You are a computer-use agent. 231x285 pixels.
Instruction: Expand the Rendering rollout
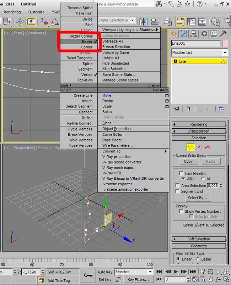click(x=199, y=124)
